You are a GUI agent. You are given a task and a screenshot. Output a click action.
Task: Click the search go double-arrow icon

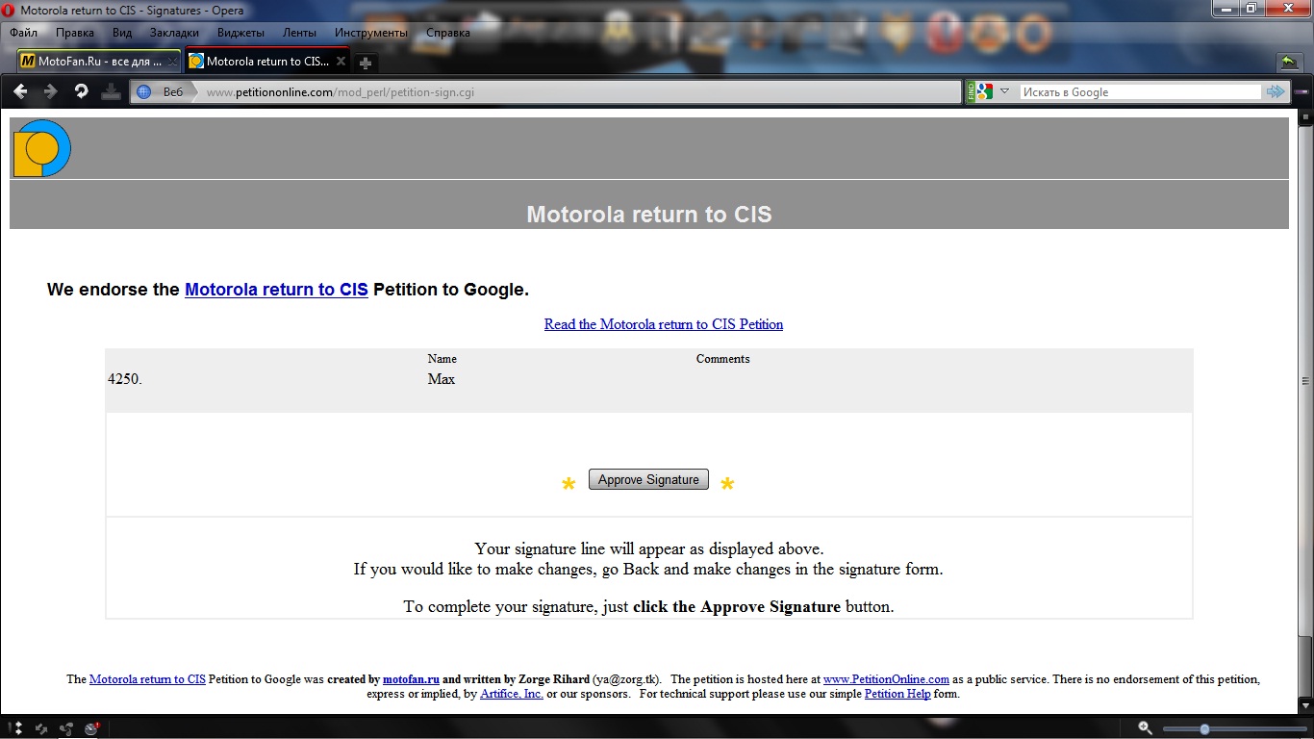tap(1276, 91)
